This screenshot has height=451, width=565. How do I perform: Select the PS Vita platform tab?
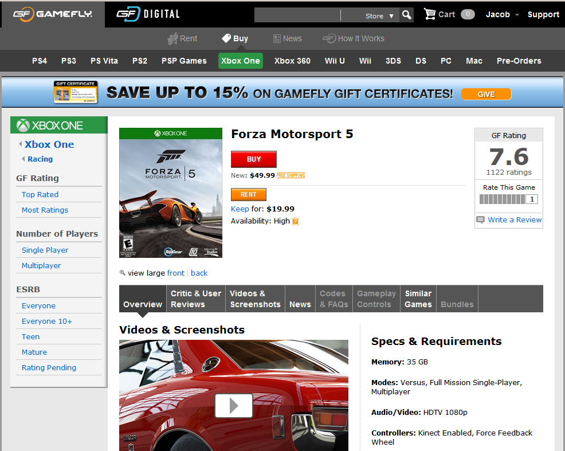[x=104, y=61]
